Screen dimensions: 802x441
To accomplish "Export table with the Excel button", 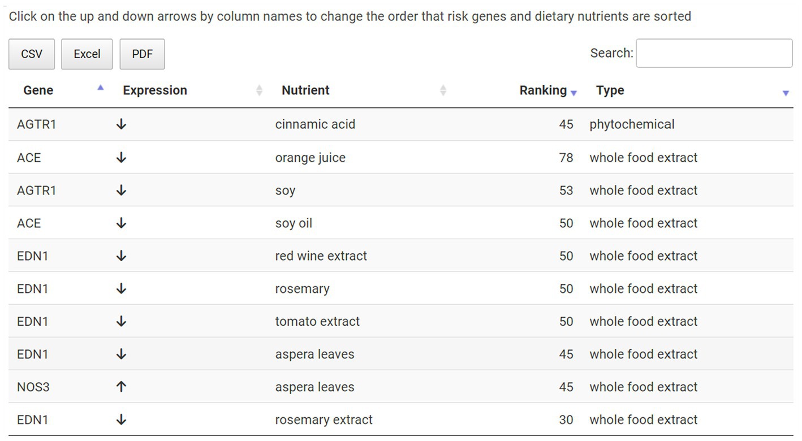I will point(87,54).
